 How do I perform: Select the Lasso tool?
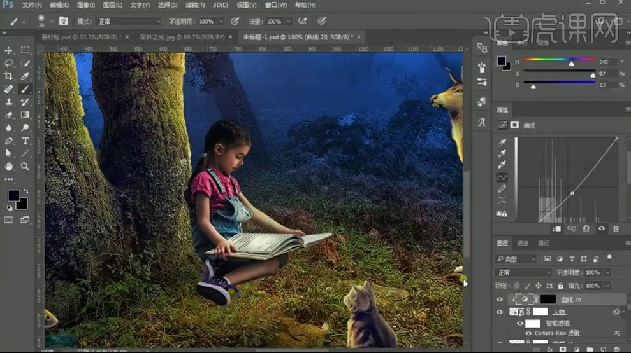coord(8,63)
